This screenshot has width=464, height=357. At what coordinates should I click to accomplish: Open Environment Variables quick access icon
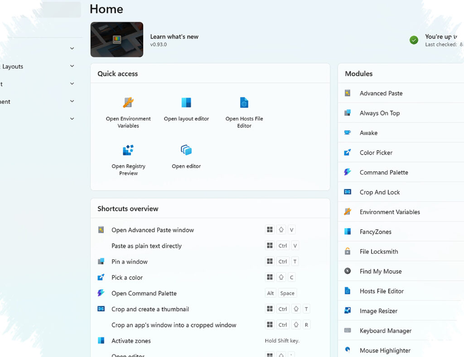tap(128, 103)
